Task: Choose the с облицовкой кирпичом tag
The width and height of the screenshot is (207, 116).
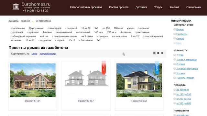Action: [23, 36]
